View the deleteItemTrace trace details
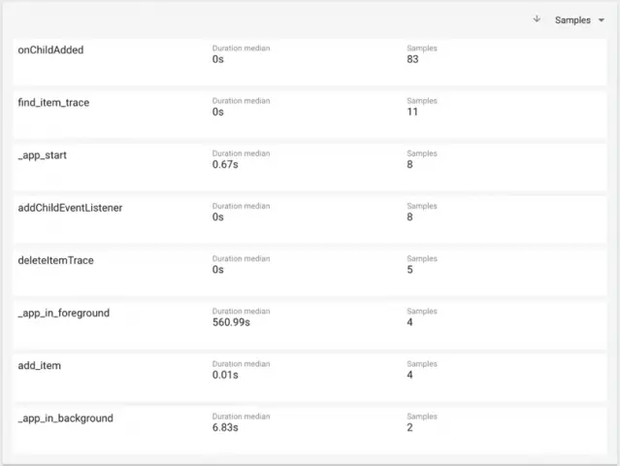Image resolution: width=620 pixels, height=466 pixels. click(x=55, y=260)
